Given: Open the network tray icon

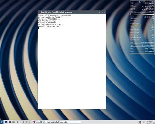Looking at the screenshot, I should pos(140,122).
